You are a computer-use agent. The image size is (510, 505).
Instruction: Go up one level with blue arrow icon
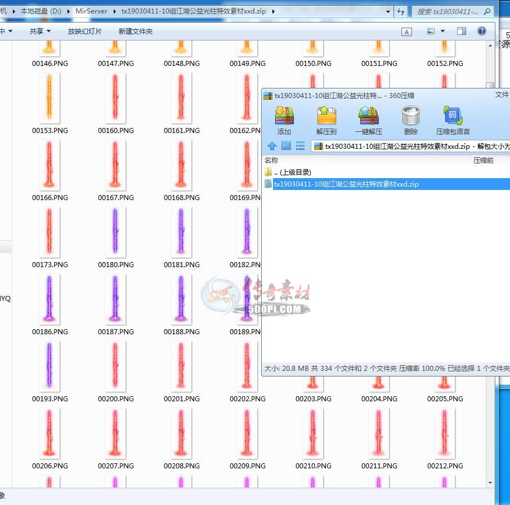272,146
